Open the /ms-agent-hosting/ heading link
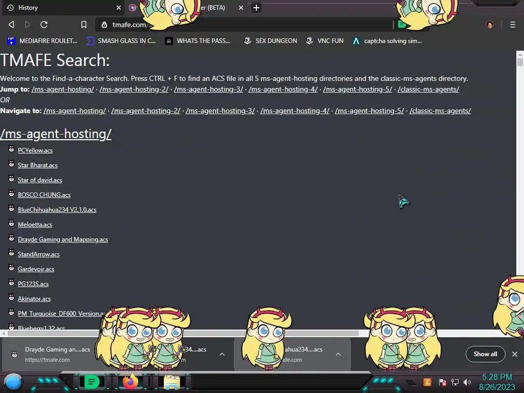Viewport: 524px width, 393px height. [56, 134]
